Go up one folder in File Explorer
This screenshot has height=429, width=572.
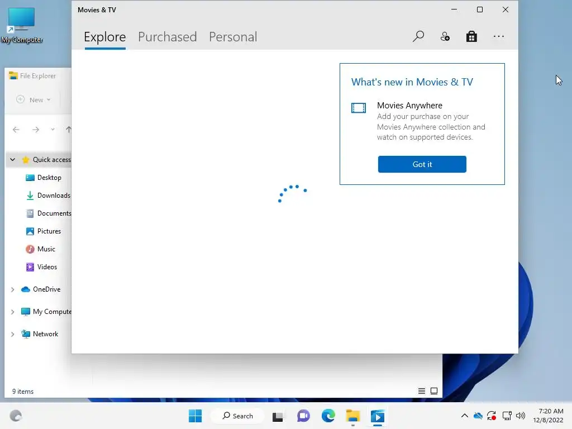tap(68, 130)
